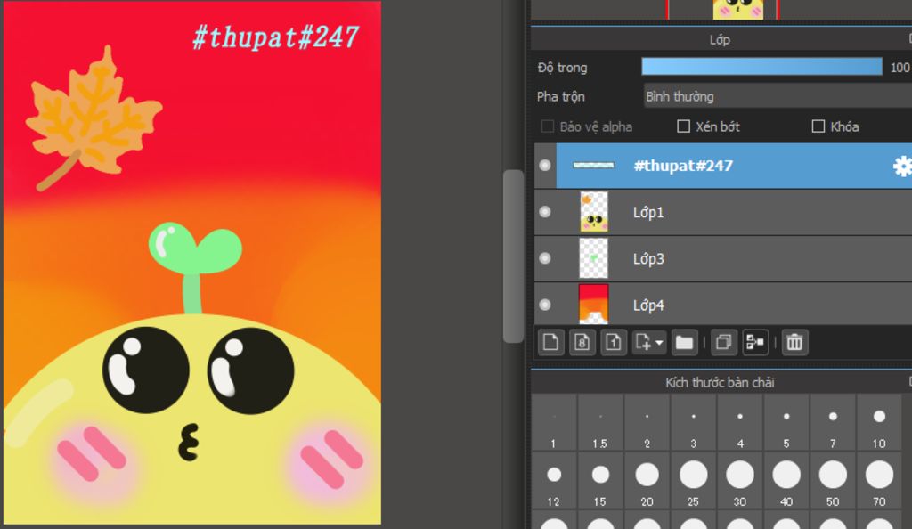912x529 pixels.
Task: Create a new layer folder
Action: tap(684, 342)
